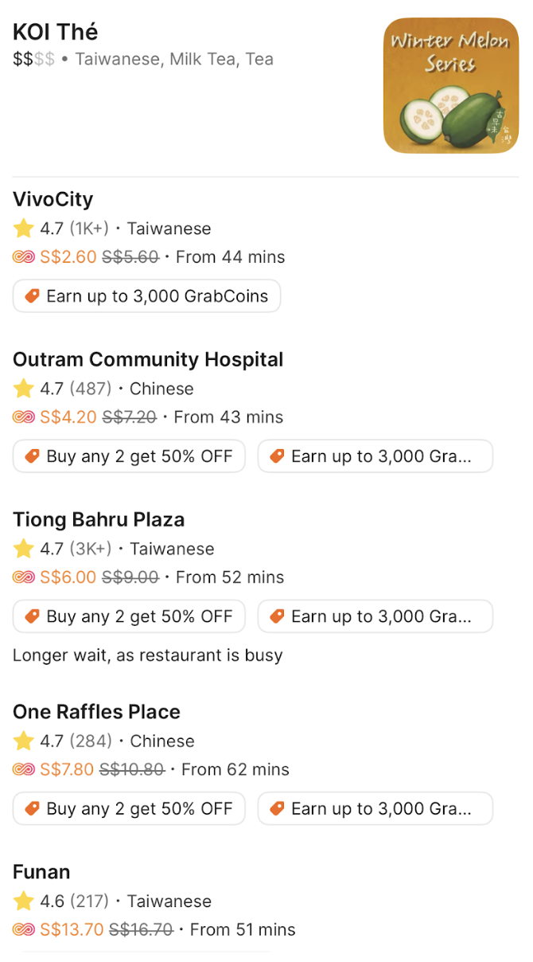The width and height of the screenshot is (533, 962).
Task: Tap One Raffles Place Earn up to 3,000 tag
Action: 375,808
